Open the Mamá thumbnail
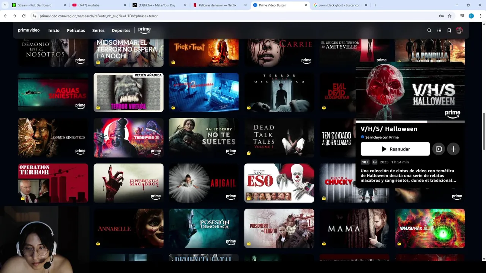 [354, 228]
